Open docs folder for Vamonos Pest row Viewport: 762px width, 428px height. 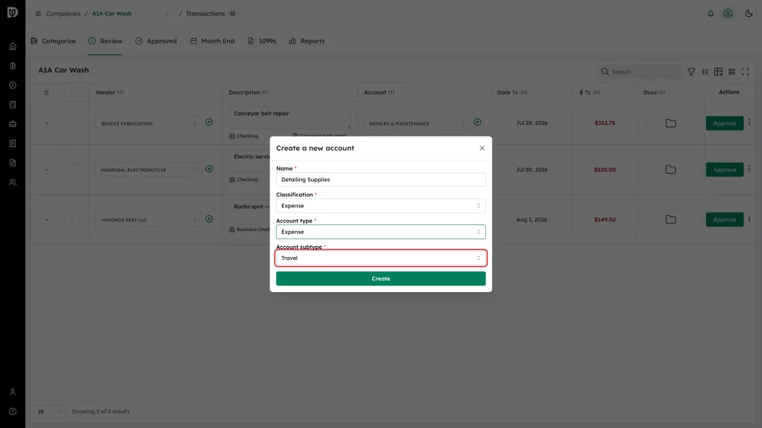coord(670,220)
